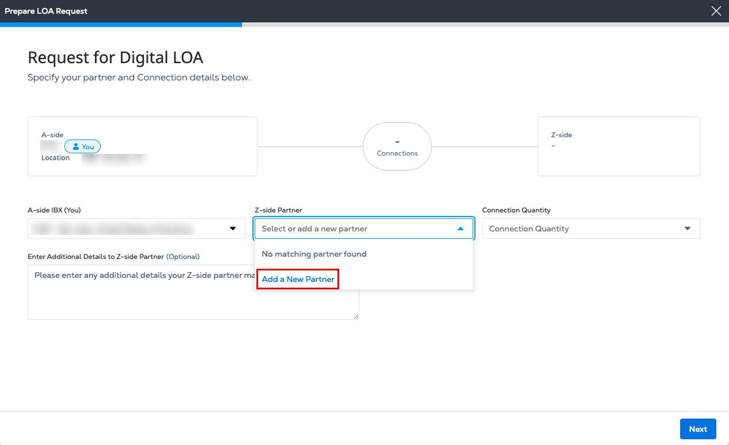729x445 pixels.
Task: Click the person icon in You badge
Action: pyautogui.click(x=76, y=147)
